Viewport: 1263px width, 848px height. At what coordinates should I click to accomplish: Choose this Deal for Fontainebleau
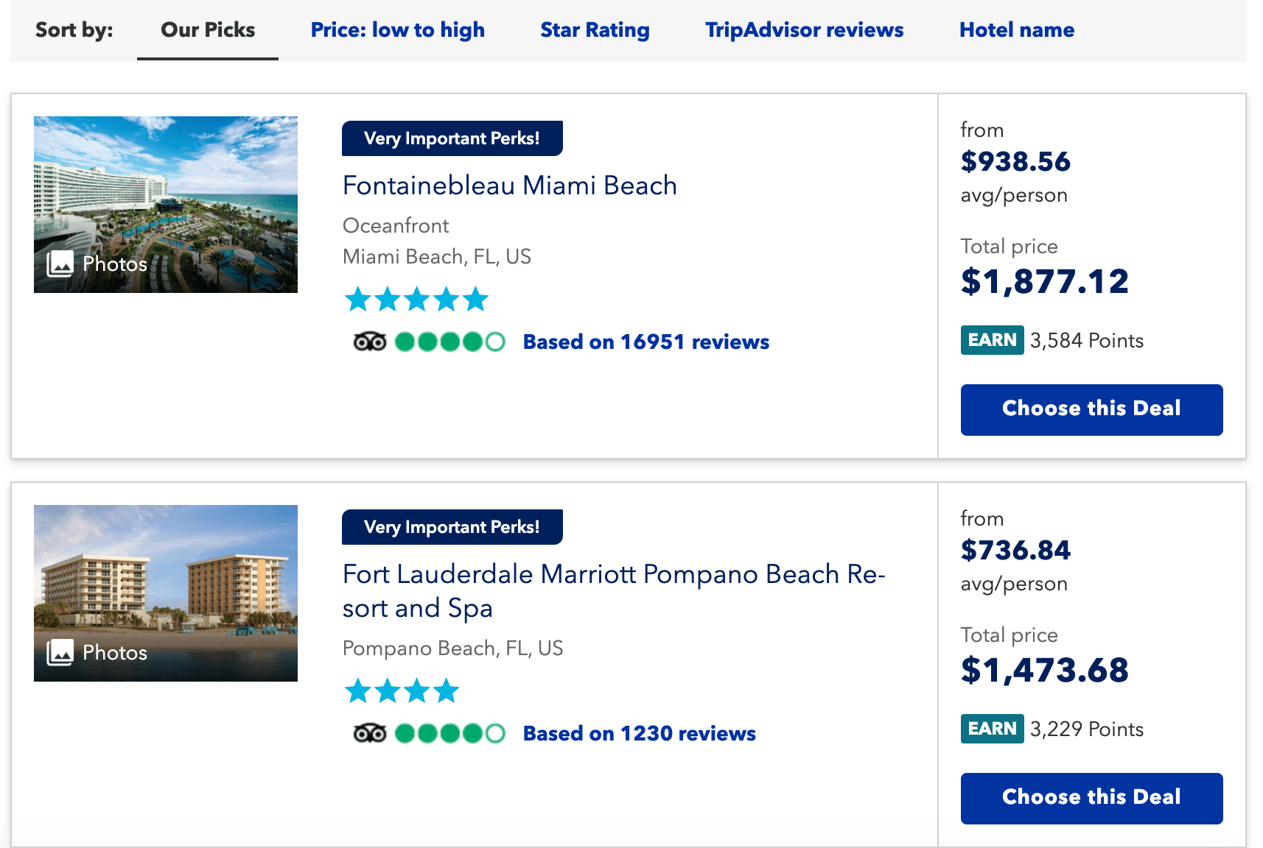[x=1091, y=409]
